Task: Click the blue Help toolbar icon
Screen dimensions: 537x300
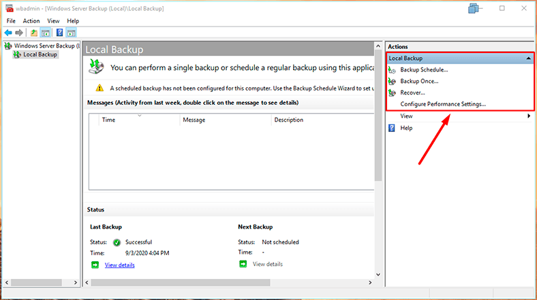Action: (x=59, y=33)
